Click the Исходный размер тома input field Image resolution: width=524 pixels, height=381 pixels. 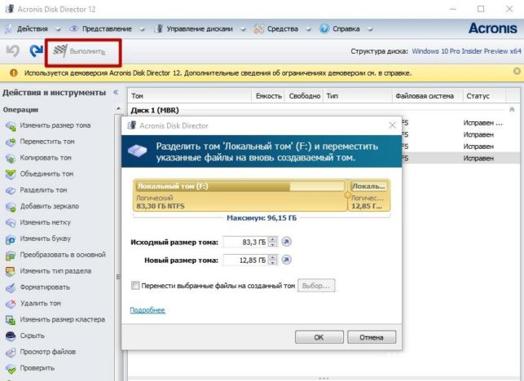[245, 242]
